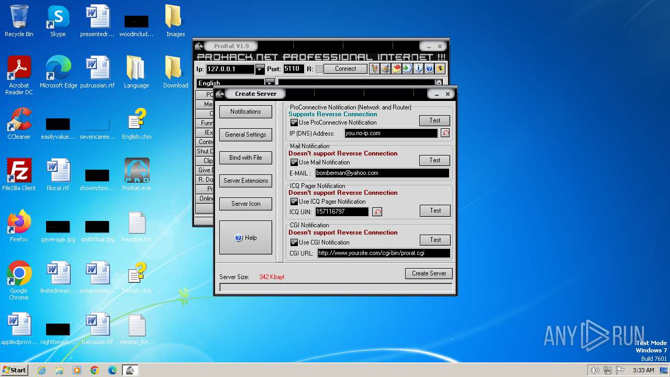Click the Create Server progress bar
670x377 pixels.
(336, 287)
